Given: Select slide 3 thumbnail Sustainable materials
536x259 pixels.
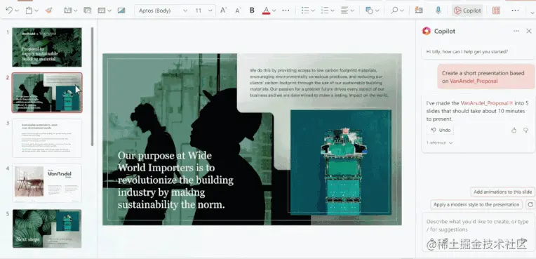Looking at the screenshot, I should pyautogui.click(x=47, y=138).
